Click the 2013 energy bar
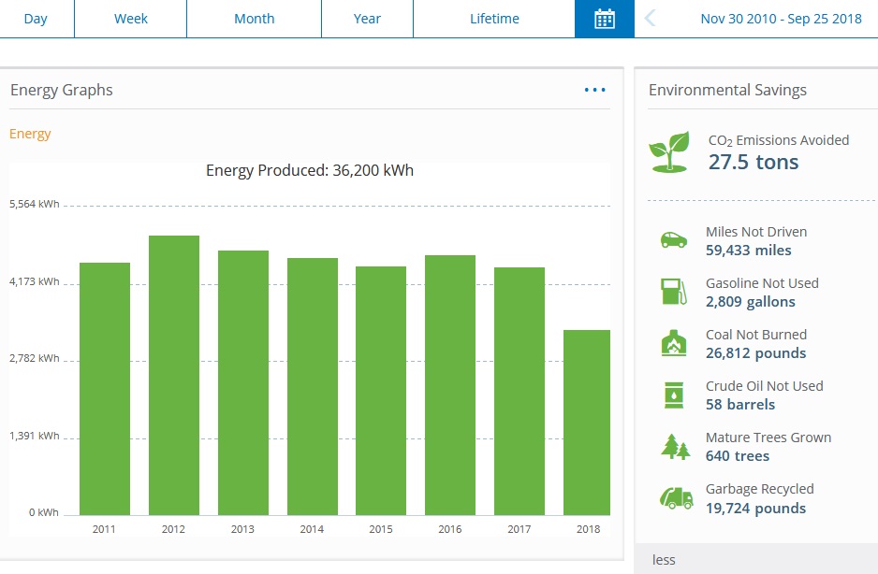The width and height of the screenshot is (878, 574). [x=243, y=382]
